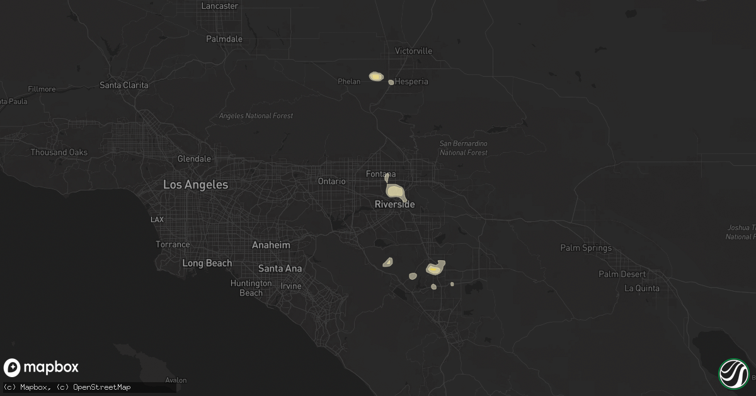
Task: Click the Anaheim label
Action: click(271, 245)
